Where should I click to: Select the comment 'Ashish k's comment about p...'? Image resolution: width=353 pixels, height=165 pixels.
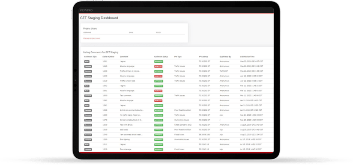[x=132, y=110]
